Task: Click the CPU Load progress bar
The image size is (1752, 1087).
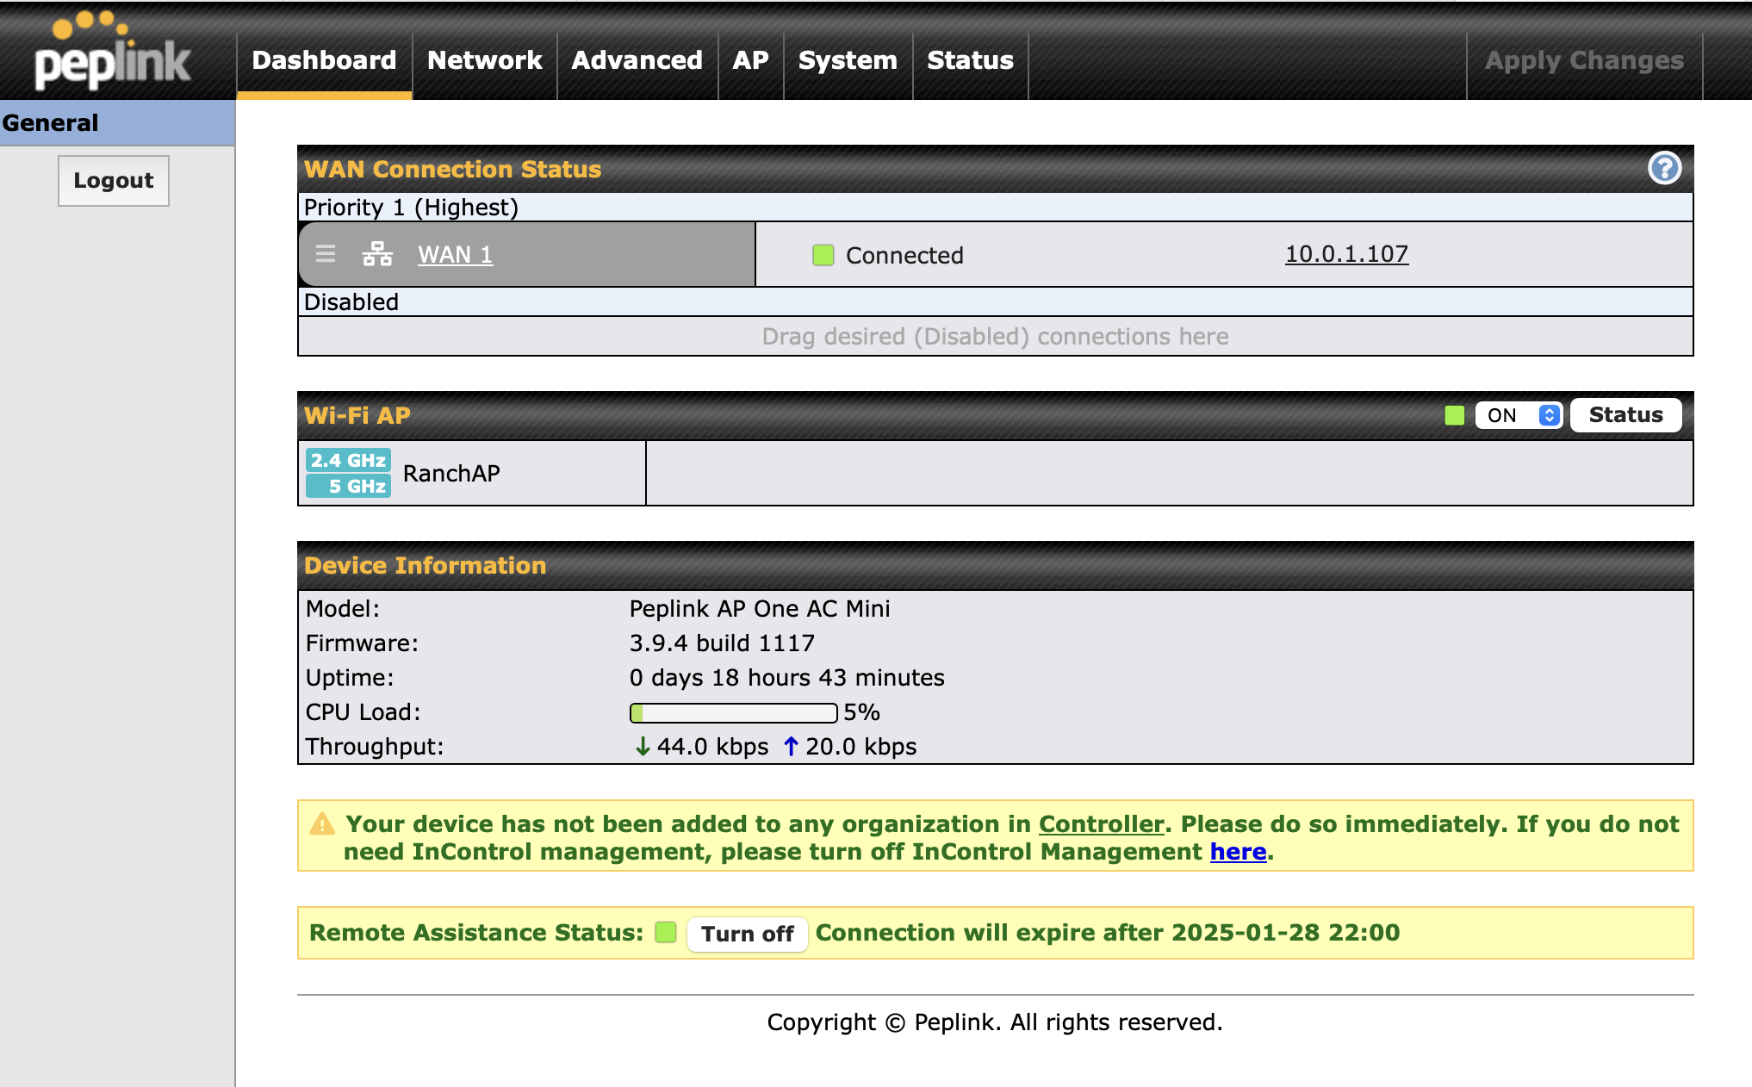Action: tap(733, 712)
